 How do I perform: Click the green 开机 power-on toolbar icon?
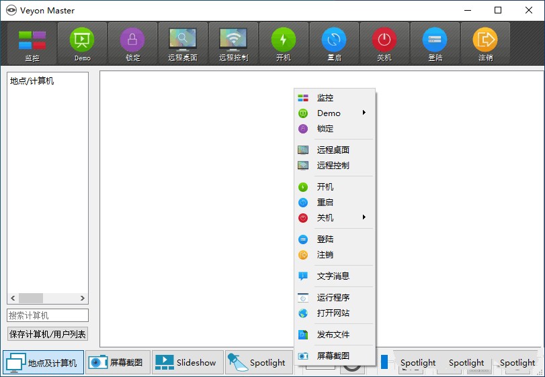[x=284, y=44]
